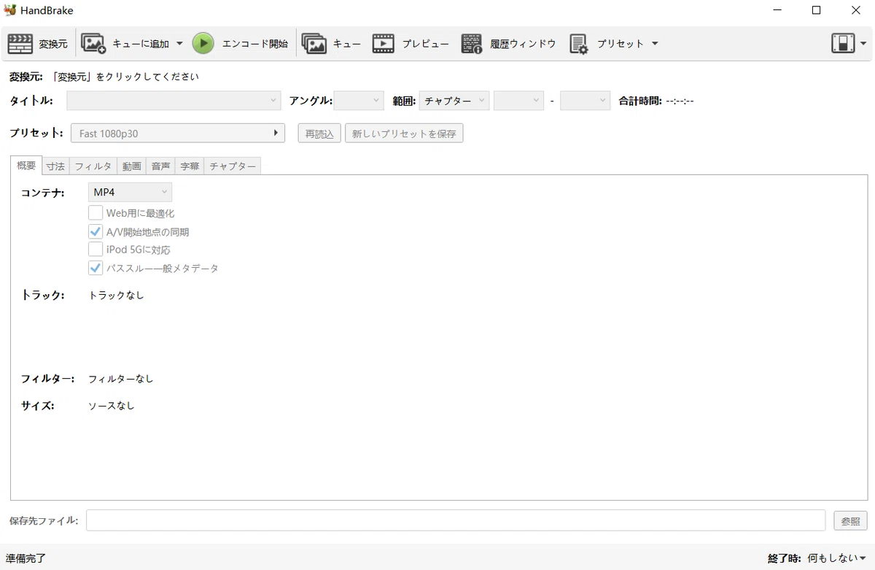
Task: Click the トラックなし text
Action: 116,296
